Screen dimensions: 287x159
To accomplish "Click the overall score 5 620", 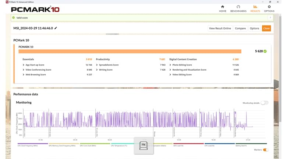I will point(259,51).
